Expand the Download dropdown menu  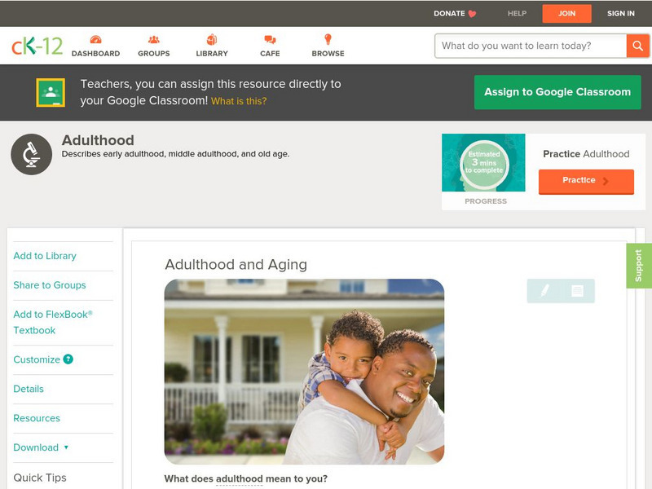pyautogui.click(x=41, y=447)
